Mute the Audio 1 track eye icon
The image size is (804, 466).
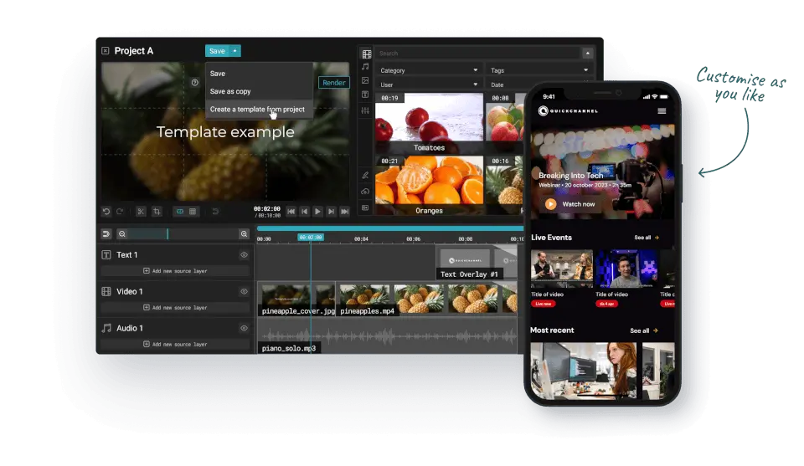[245, 328]
